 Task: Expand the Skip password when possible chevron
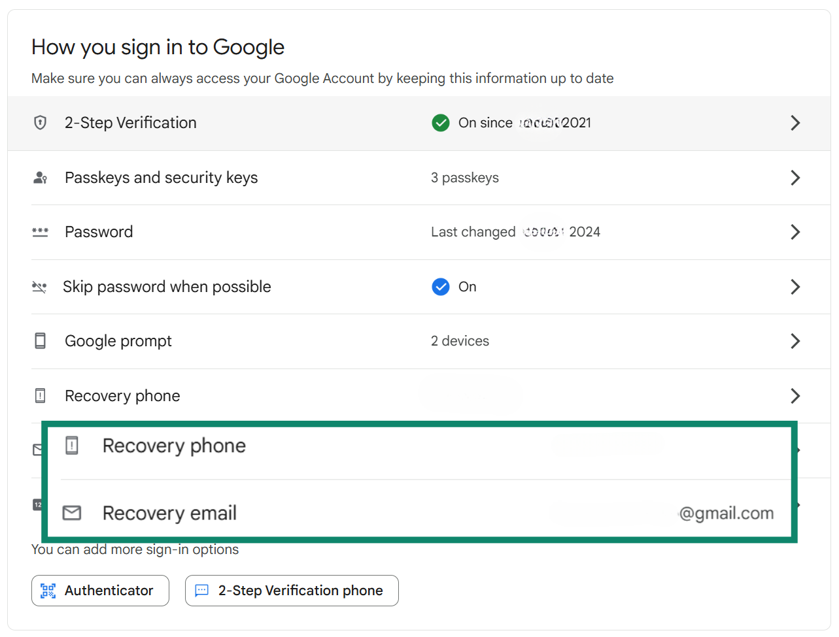(x=795, y=287)
